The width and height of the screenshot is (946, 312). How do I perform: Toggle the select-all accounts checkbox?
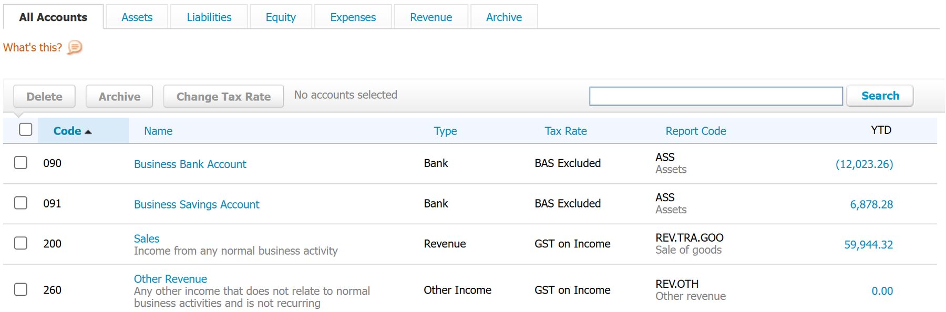(x=26, y=129)
